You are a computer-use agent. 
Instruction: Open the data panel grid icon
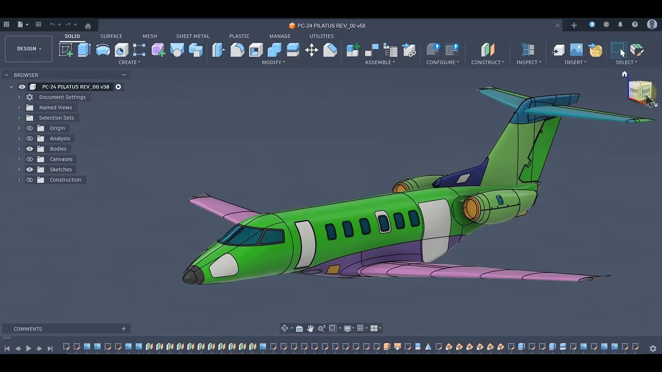click(x=6, y=24)
